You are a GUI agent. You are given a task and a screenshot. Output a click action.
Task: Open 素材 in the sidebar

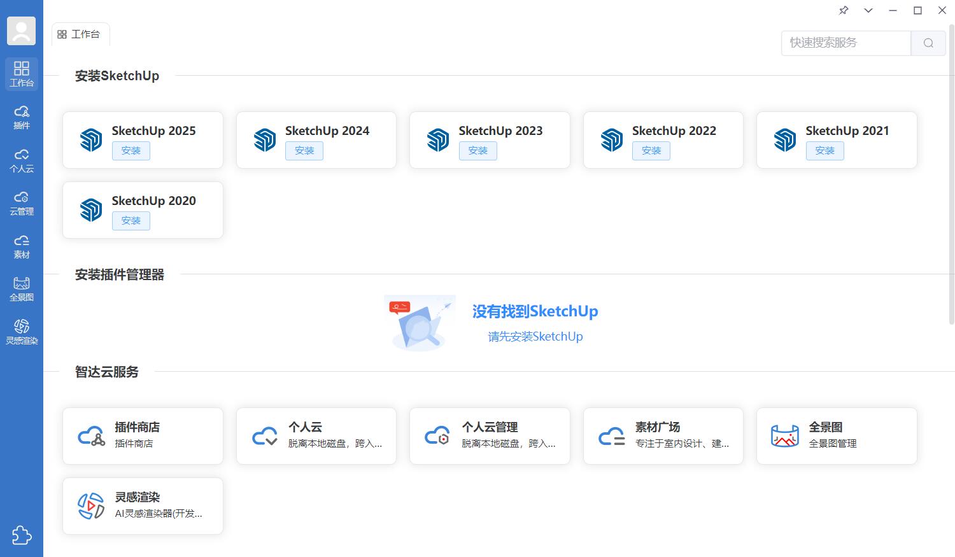tap(22, 246)
